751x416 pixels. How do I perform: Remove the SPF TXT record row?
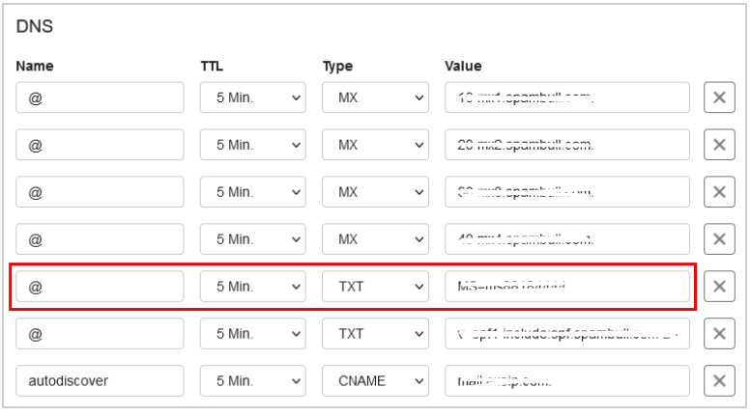pos(719,334)
